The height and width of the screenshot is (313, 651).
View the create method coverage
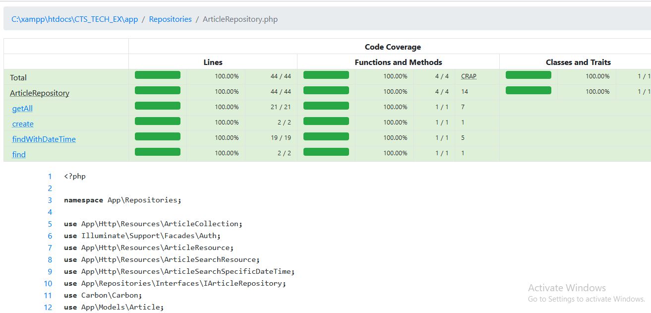[x=22, y=124]
